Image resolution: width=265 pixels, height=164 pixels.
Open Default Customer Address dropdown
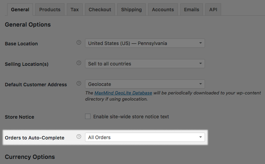click(145, 84)
